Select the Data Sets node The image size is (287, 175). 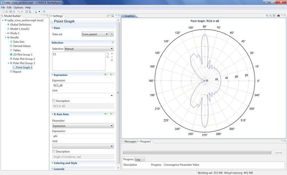(x=19, y=42)
